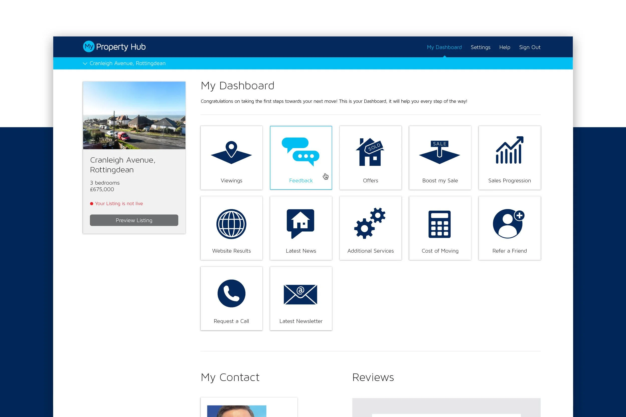Open the Latest News house bubble icon

[300, 224]
